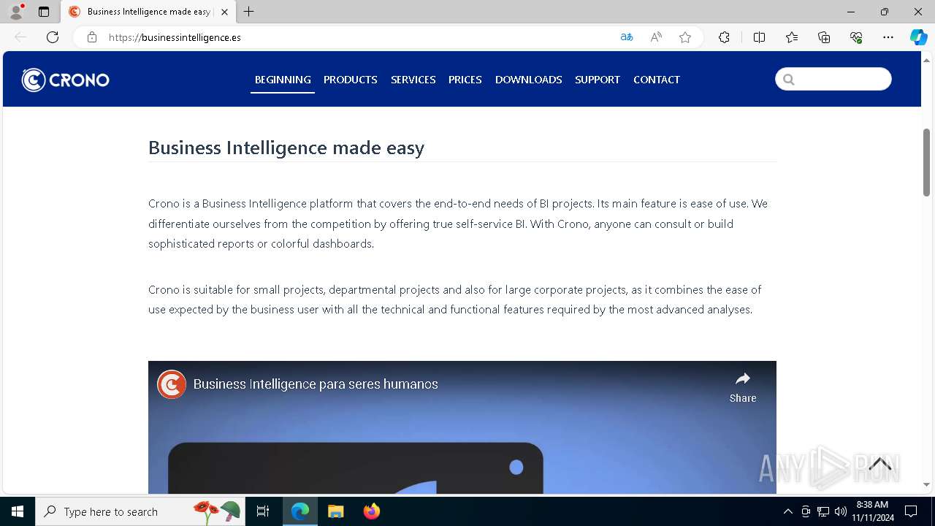Click the magnifier icon in search box
The height and width of the screenshot is (526, 935).
coord(788,80)
